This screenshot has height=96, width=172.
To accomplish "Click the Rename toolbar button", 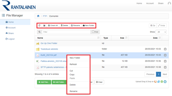I will point(75,26).
